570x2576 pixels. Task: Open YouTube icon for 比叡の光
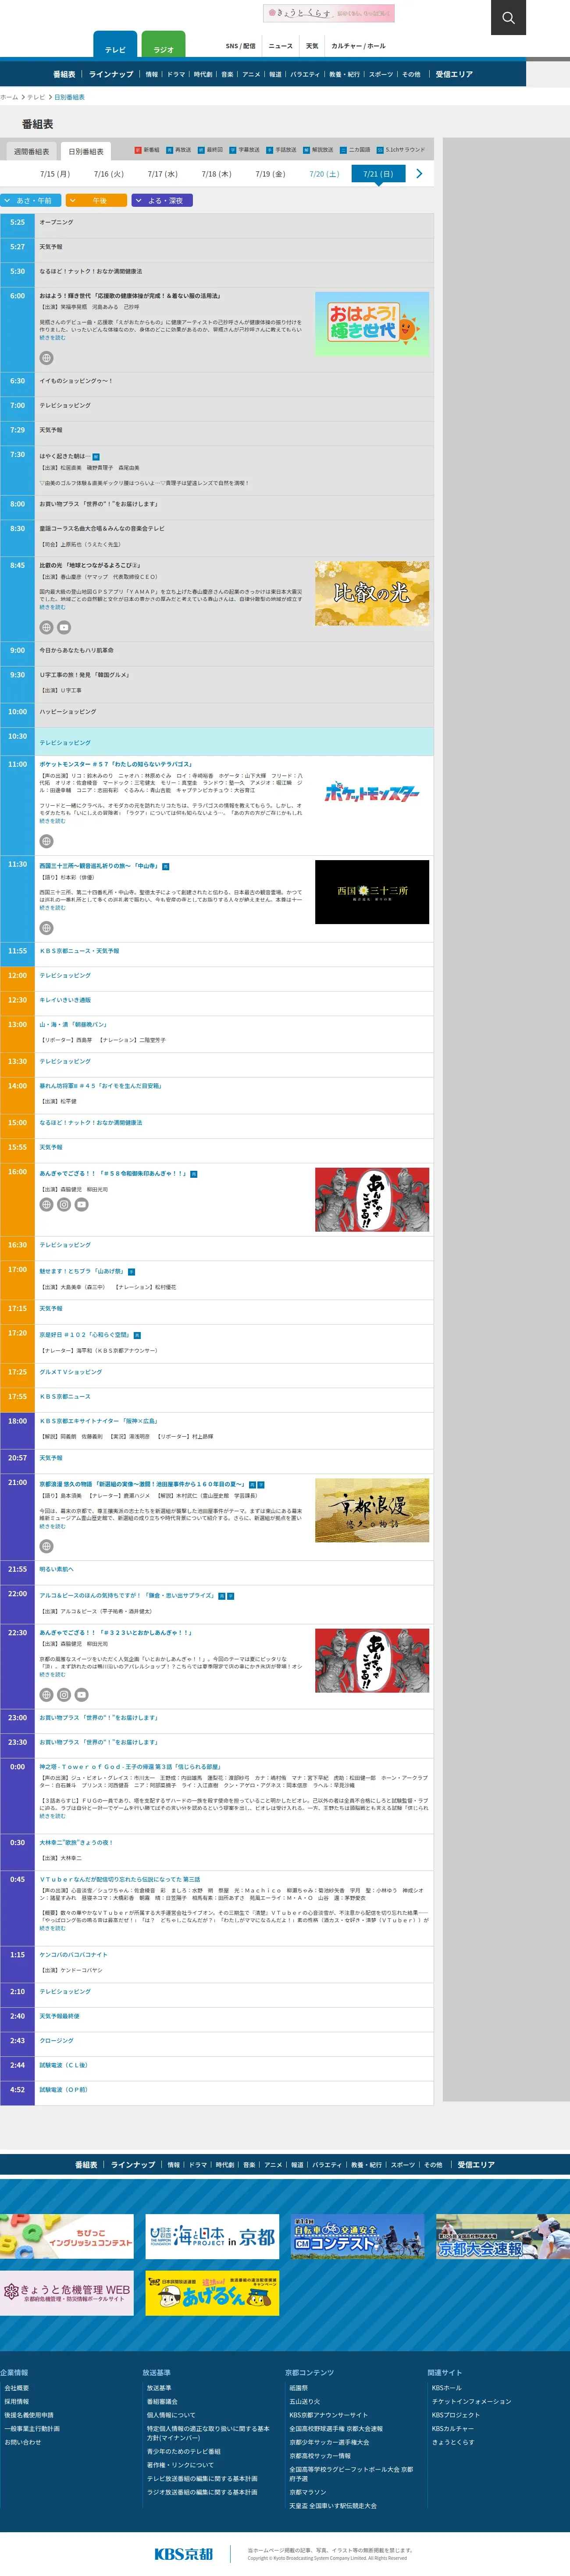[x=64, y=628]
